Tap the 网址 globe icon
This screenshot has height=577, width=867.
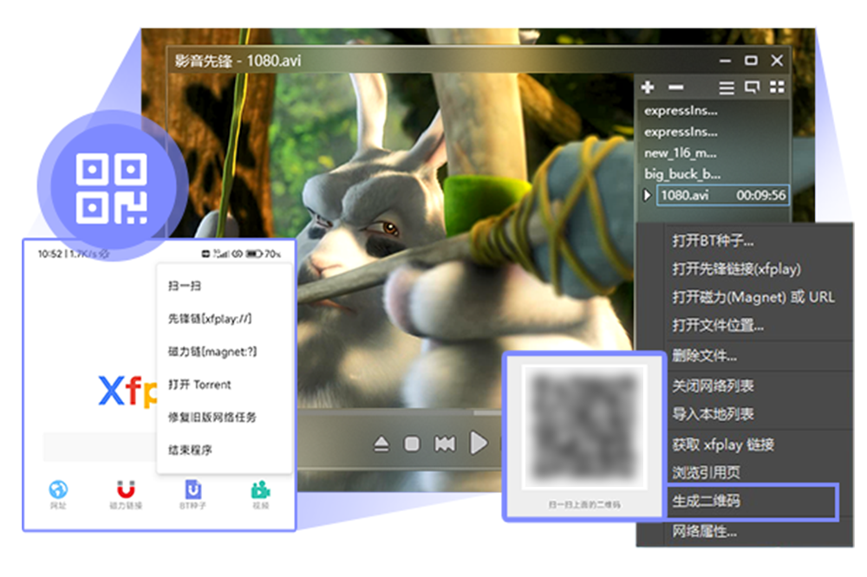click(x=58, y=489)
